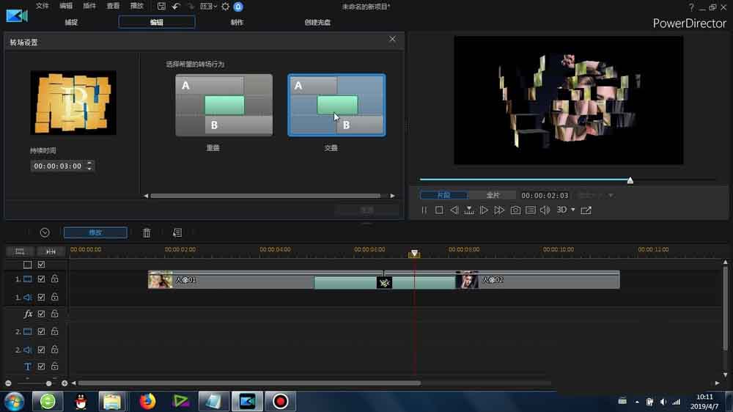Click the transition effect preview thumbnail
The width and height of the screenshot is (733, 412).
point(73,103)
